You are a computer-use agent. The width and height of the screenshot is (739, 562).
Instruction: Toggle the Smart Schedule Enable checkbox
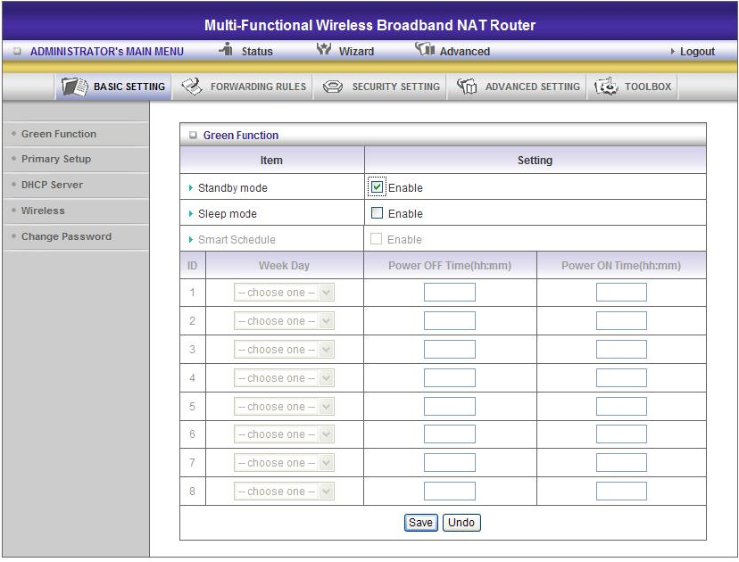[x=376, y=239]
